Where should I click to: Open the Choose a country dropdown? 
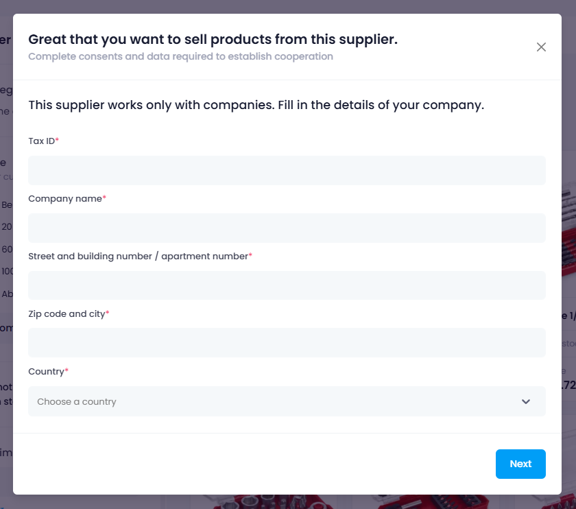(287, 401)
